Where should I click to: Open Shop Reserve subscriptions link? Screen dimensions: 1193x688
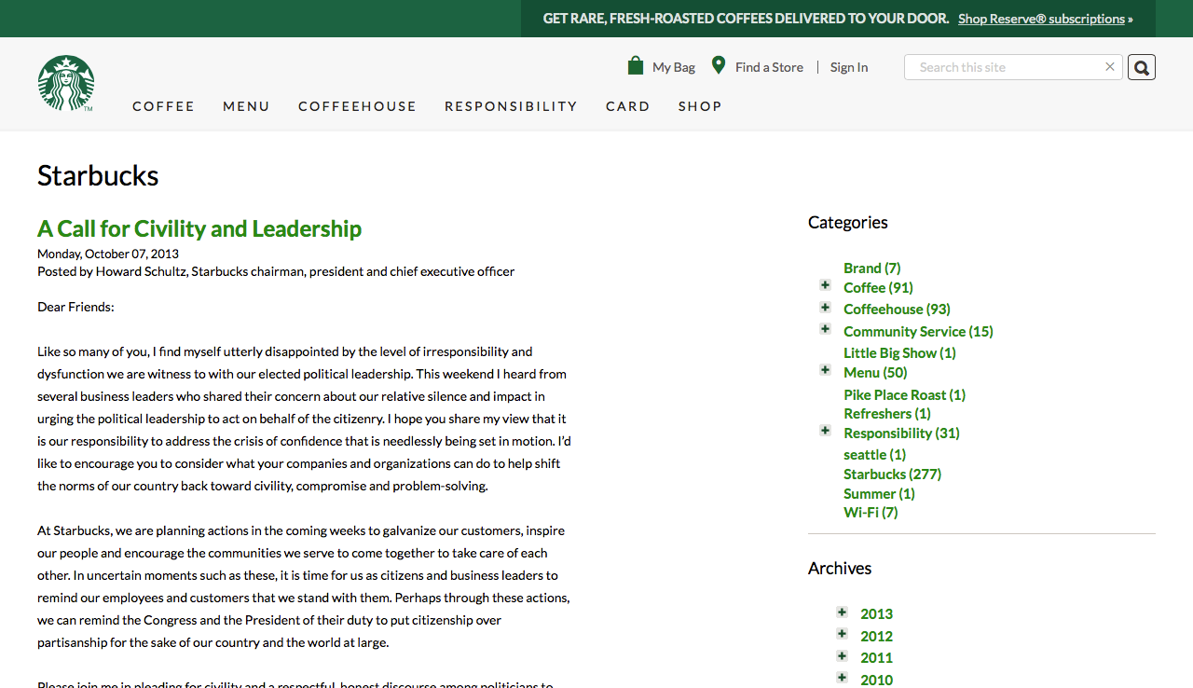(1041, 19)
